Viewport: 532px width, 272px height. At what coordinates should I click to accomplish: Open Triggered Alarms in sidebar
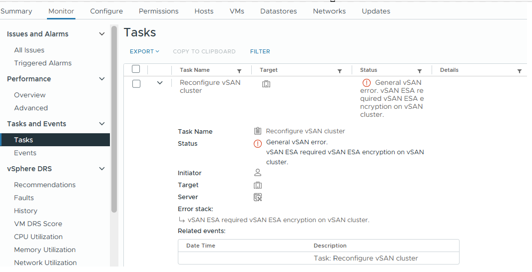point(43,63)
